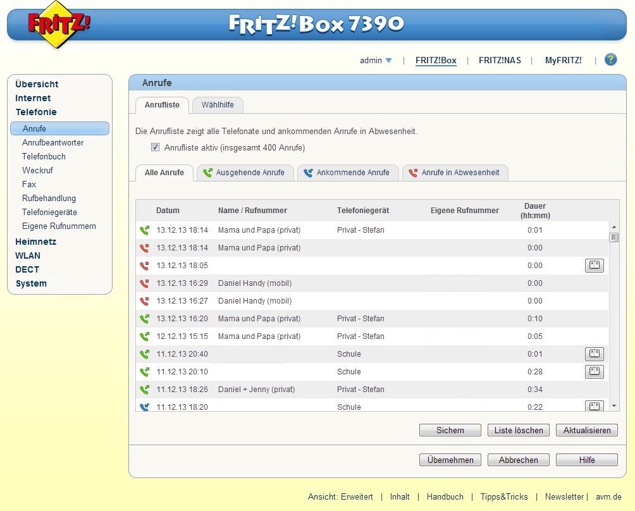The width and height of the screenshot is (635, 511).
Task: Click outgoing call icon on 12.12.13 15:15 row
Action: click(x=144, y=336)
